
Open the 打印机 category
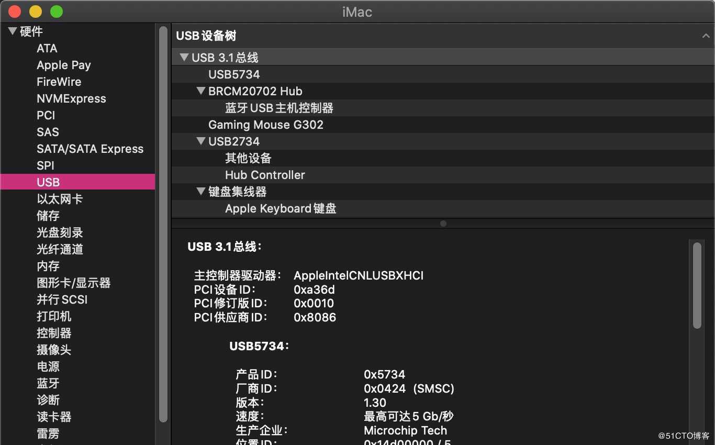[54, 316]
